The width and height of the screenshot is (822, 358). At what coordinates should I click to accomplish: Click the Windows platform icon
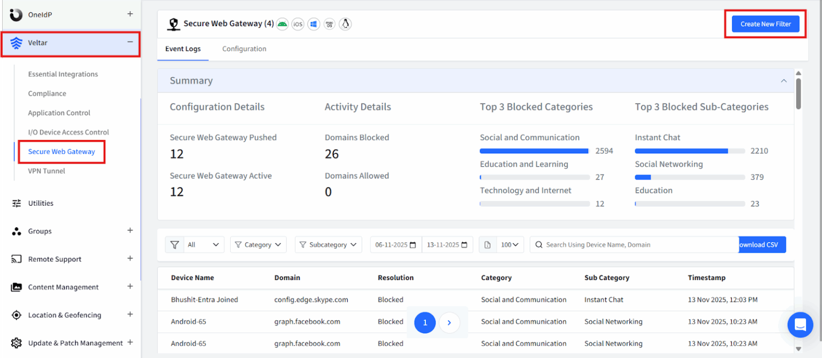(x=314, y=24)
